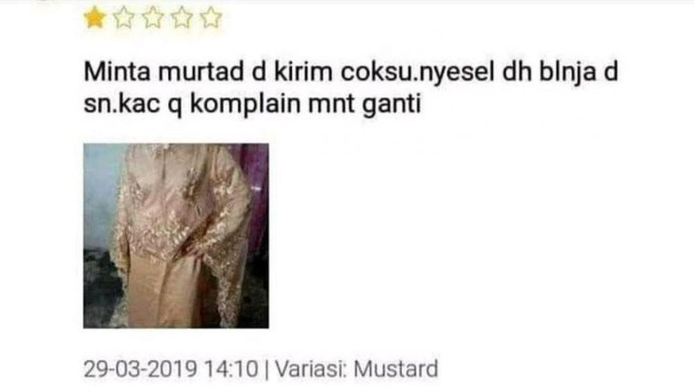Click the word Minta in review

coord(117,71)
